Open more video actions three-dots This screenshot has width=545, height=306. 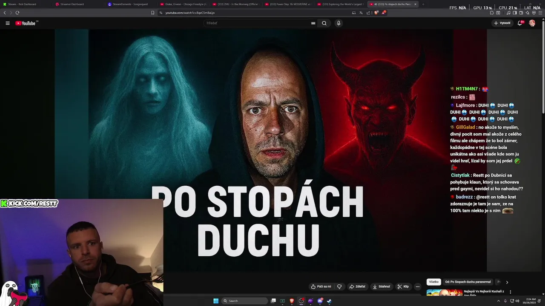click(x=417, y=286)
